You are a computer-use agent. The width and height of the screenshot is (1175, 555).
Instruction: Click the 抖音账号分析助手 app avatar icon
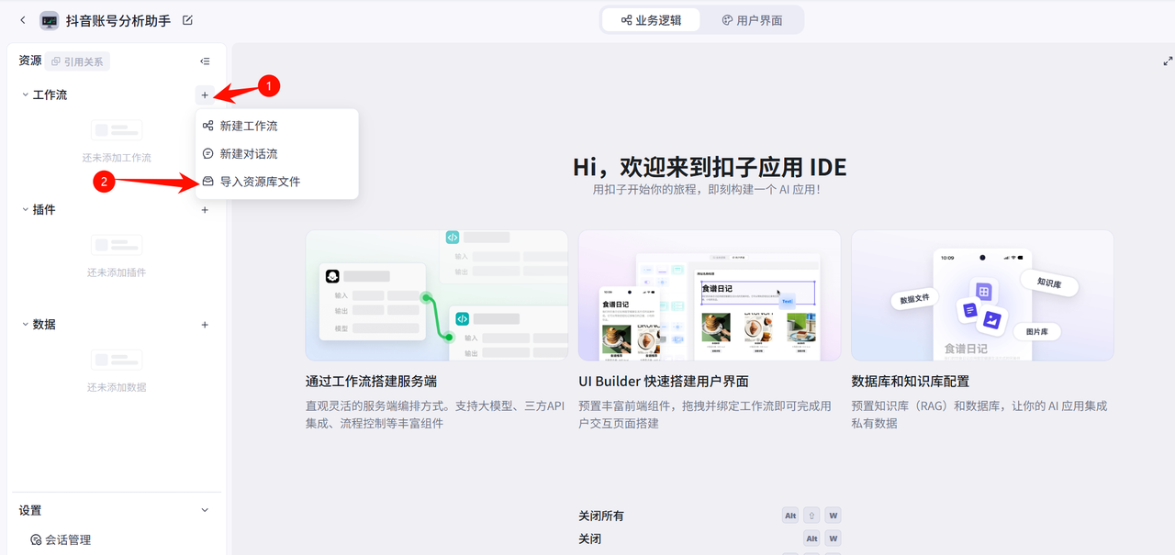pos(50,20)
